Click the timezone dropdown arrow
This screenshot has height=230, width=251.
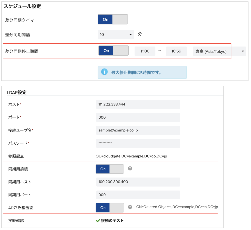pos(243,51)
